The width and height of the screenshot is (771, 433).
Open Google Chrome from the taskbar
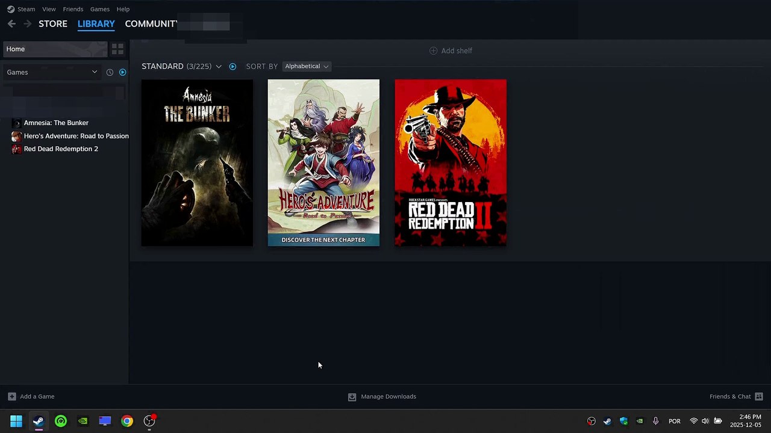point(127,421)
